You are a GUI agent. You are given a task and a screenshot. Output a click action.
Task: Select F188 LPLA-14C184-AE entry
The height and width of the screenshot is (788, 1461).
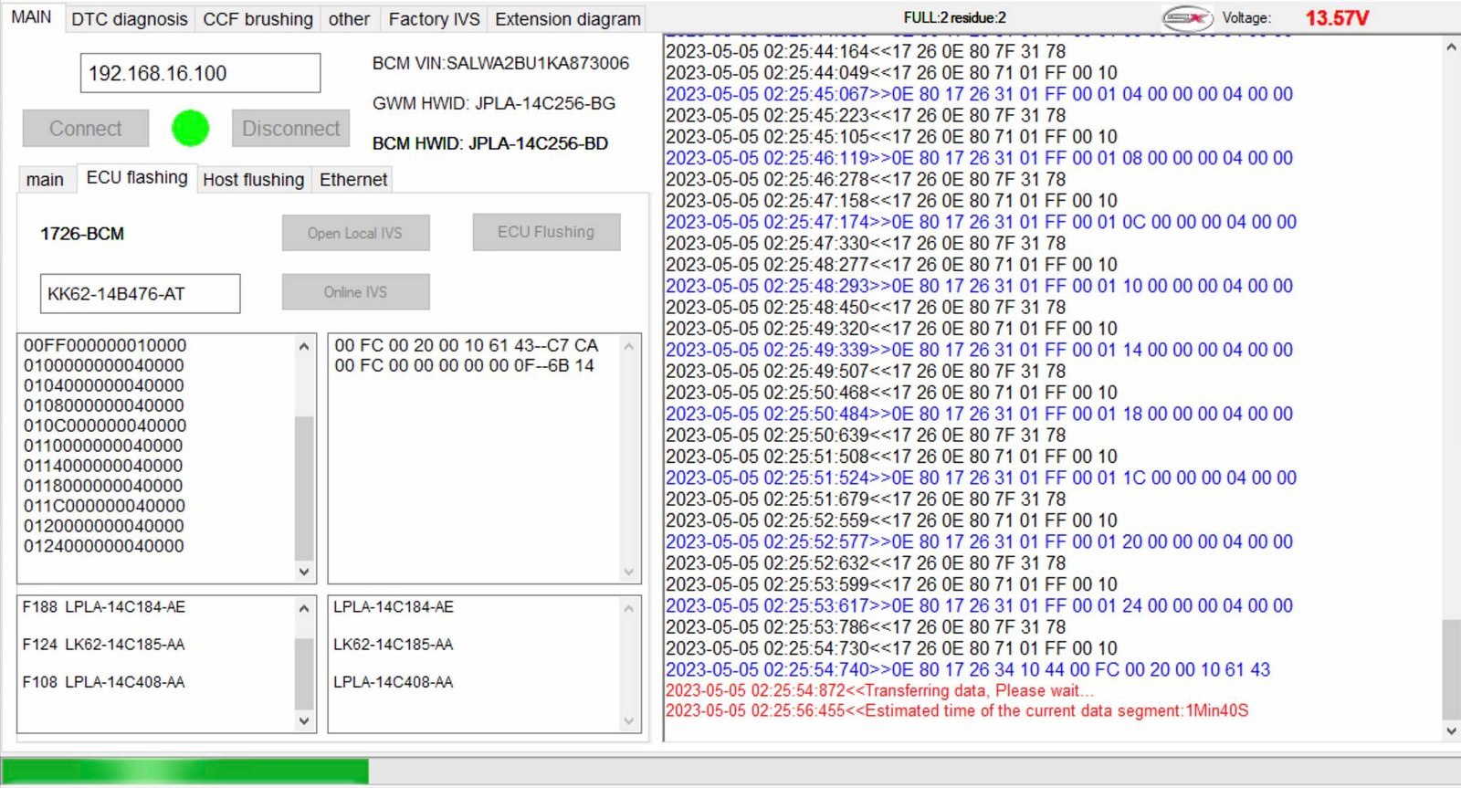point(104,607)
